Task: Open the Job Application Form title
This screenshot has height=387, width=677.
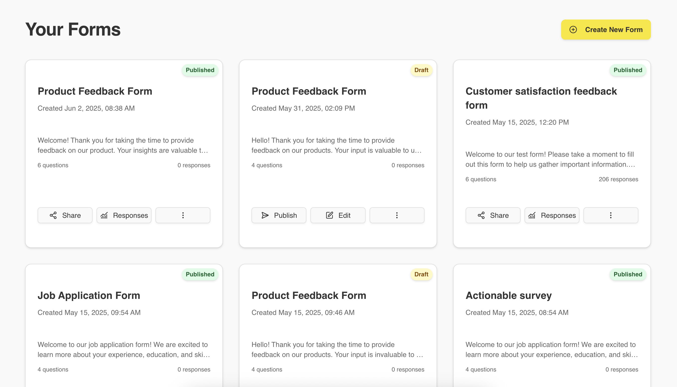Action: click(89, 295)
